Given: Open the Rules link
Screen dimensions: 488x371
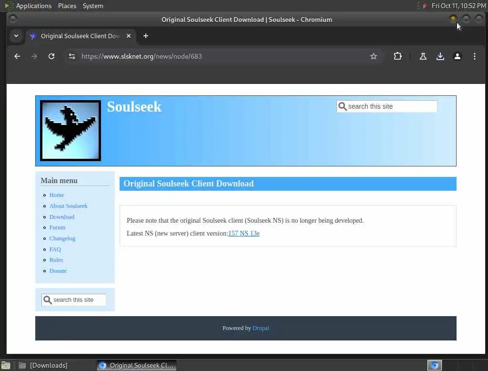Looking at the screenshot, I should (56, 260).
